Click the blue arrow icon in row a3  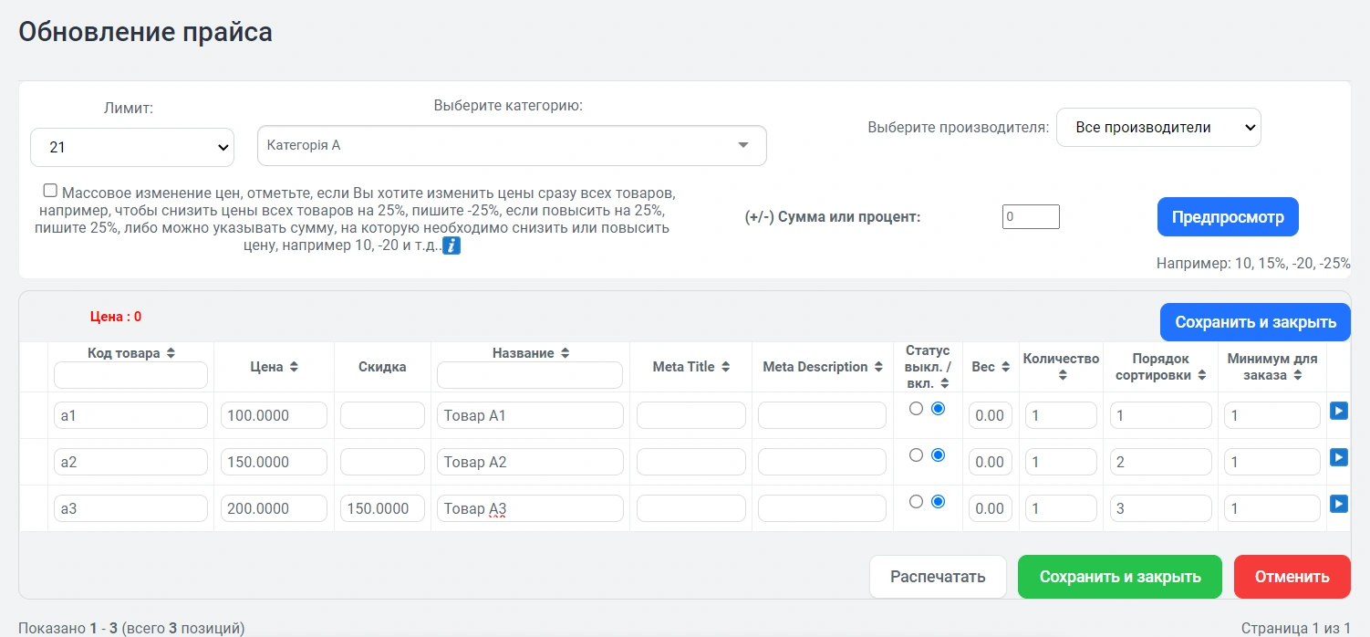pyautogui.click(x=1338, y=504)
